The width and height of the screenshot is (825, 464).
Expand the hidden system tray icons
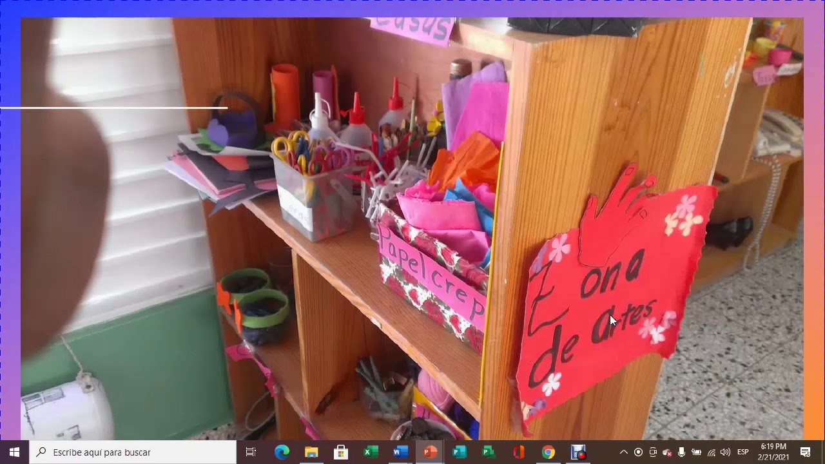click(x=623, y=452)
